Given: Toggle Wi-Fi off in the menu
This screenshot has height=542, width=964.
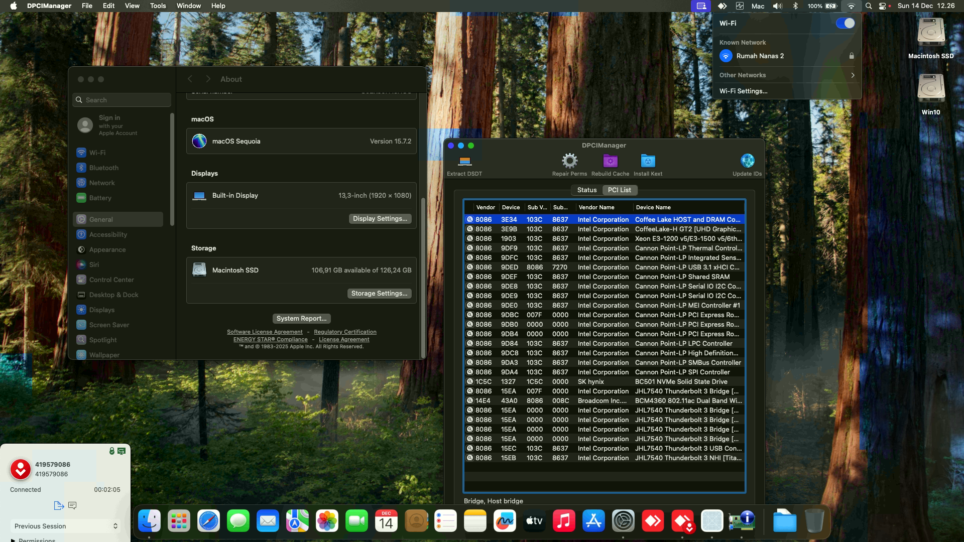Looking at the screenshot, I should [845, 23].
